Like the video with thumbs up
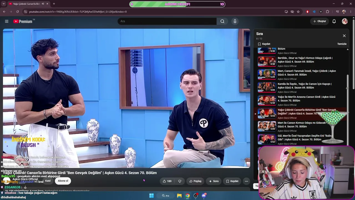The image size is (355, 200). click(167, 181)
